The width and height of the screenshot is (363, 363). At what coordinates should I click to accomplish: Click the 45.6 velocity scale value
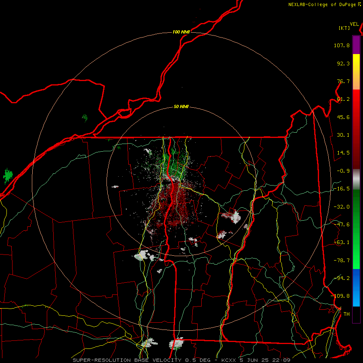point(343,117)
